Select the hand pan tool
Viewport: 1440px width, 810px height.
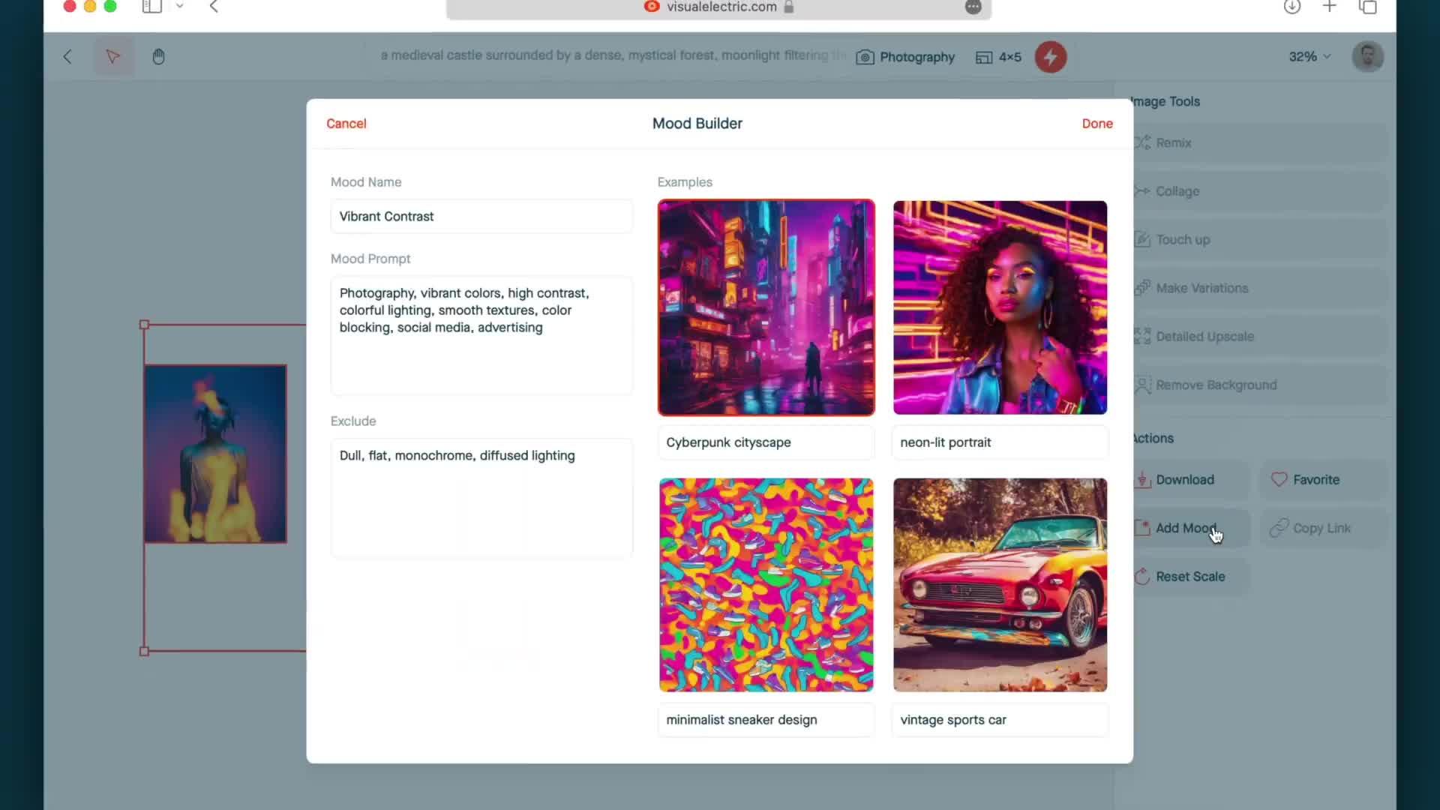(x=158, y=57)
